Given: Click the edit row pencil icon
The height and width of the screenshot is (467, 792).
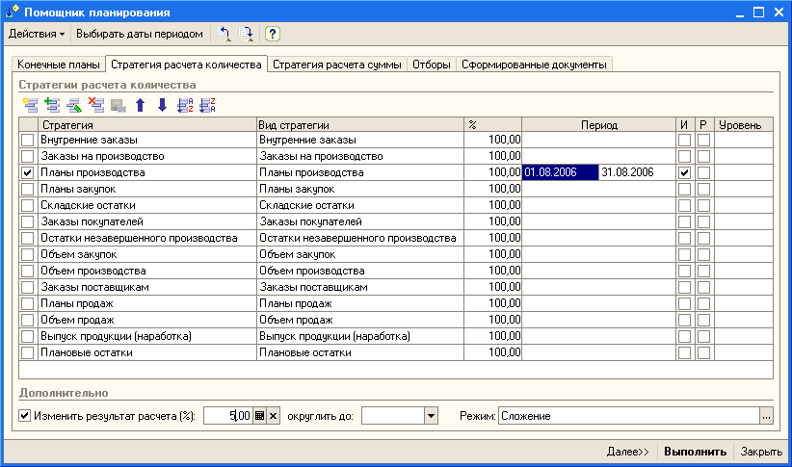Looking at the screenshot, I should 74,105.
